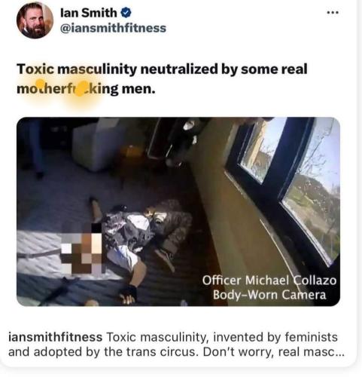
Task: Click the bold iansmithfitness username in the caption
Action: [56, 337]
